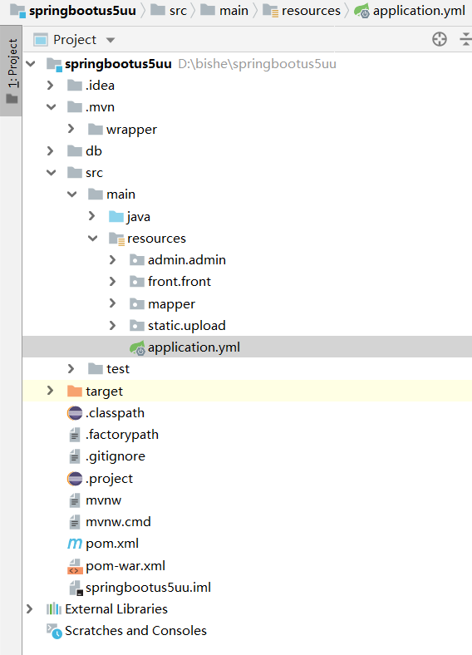Viewport: 472px width, 655px height.
Task: Select the .project Eclipse file
Action: click(x=109, y=479)
